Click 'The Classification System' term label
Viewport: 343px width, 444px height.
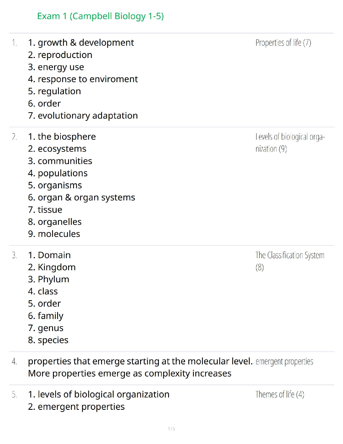[x=290, y=255]
